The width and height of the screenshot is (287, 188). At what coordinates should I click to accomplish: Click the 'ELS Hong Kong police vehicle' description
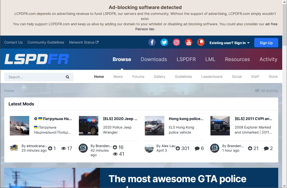point(182,130)
